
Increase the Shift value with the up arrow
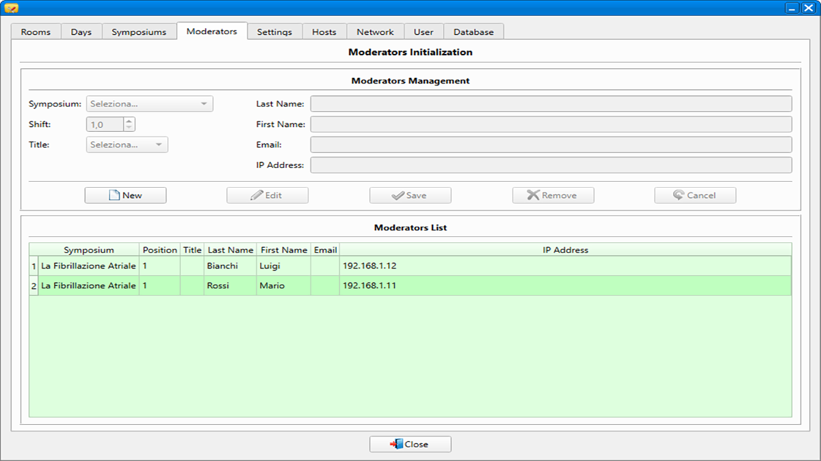pyautogui.click(x=129, y=121)
